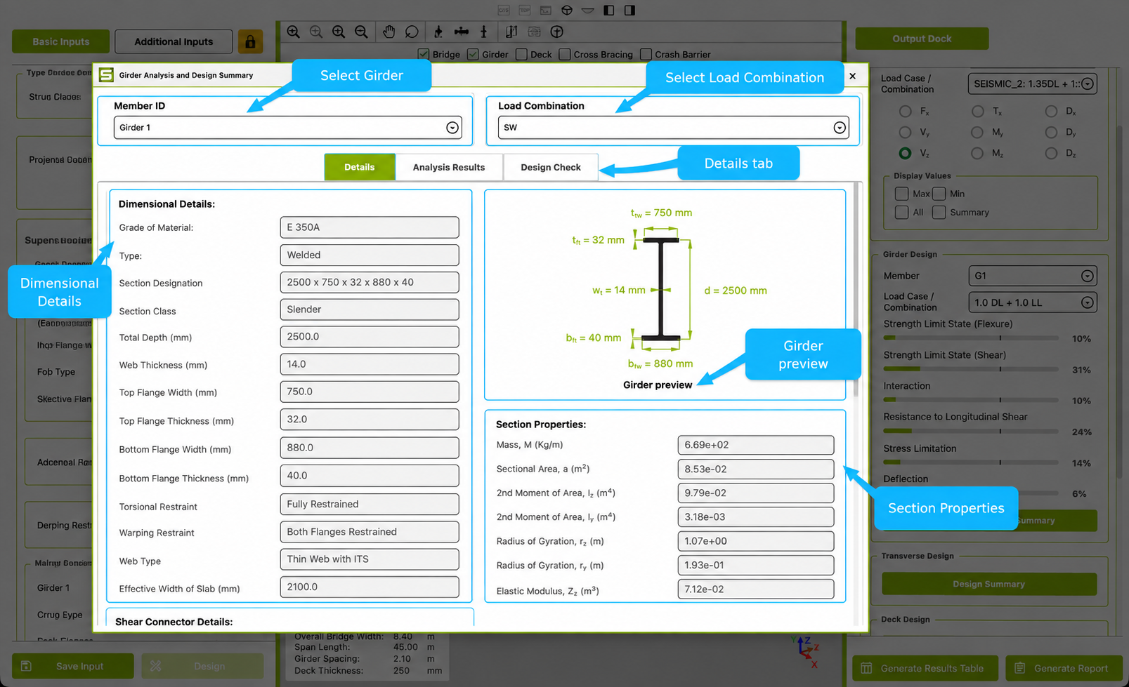
Task: Toggle the right panel layout icon
Action: 630,10
